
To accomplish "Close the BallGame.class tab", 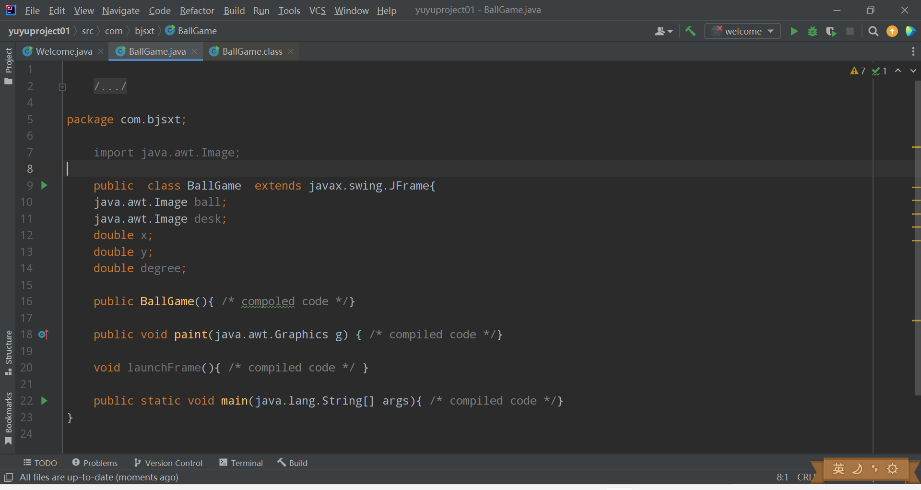I will (x=291, y=51).
